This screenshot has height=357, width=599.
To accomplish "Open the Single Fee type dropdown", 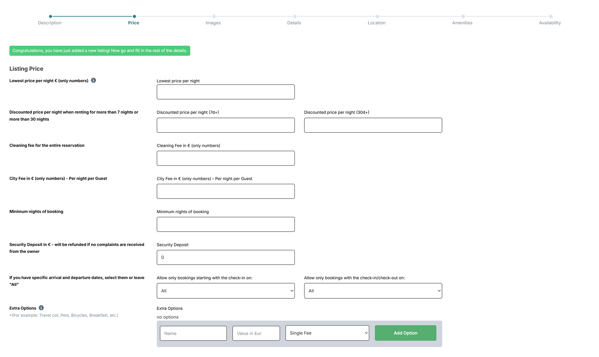I will 327,333.
